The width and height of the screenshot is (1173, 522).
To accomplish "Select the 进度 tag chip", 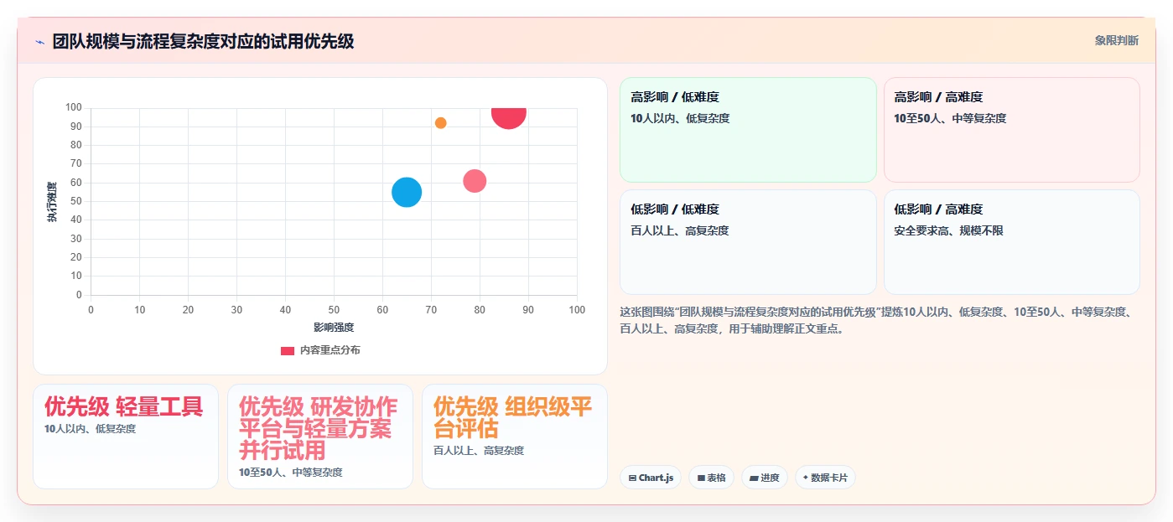I will [765, 478].
